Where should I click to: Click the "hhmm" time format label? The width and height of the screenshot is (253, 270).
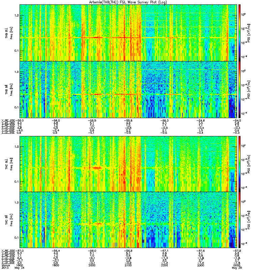tap(5, 265)
